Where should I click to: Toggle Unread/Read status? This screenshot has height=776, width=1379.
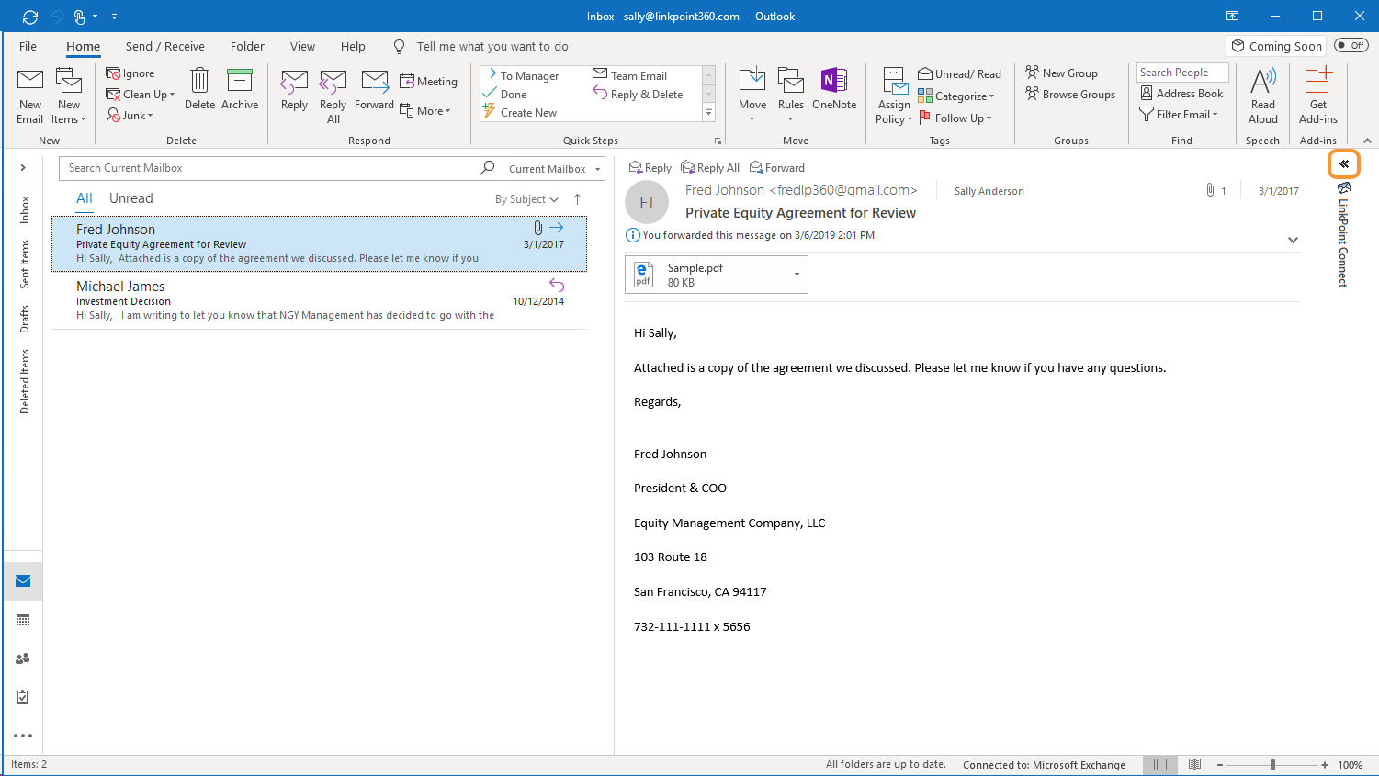(959, 74)
